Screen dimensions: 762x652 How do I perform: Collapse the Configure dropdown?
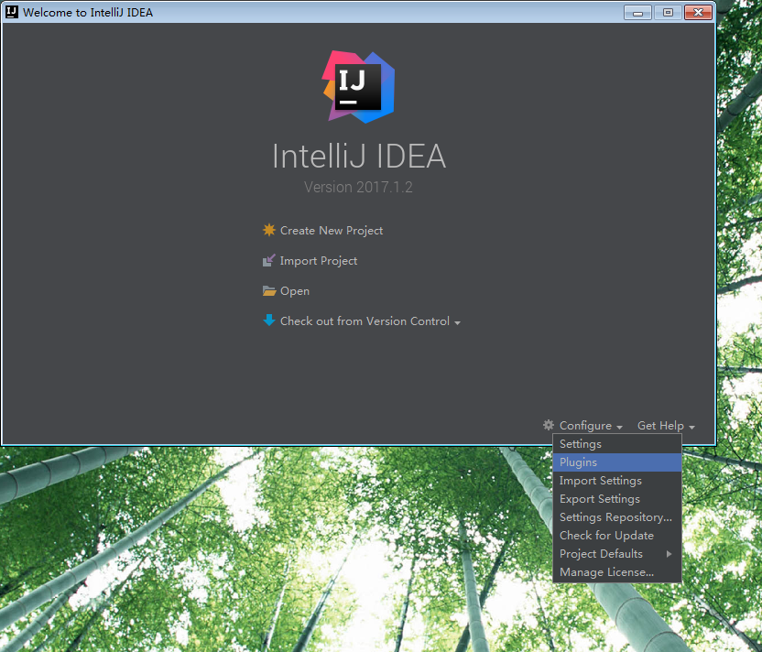click(x=591, y=426)
